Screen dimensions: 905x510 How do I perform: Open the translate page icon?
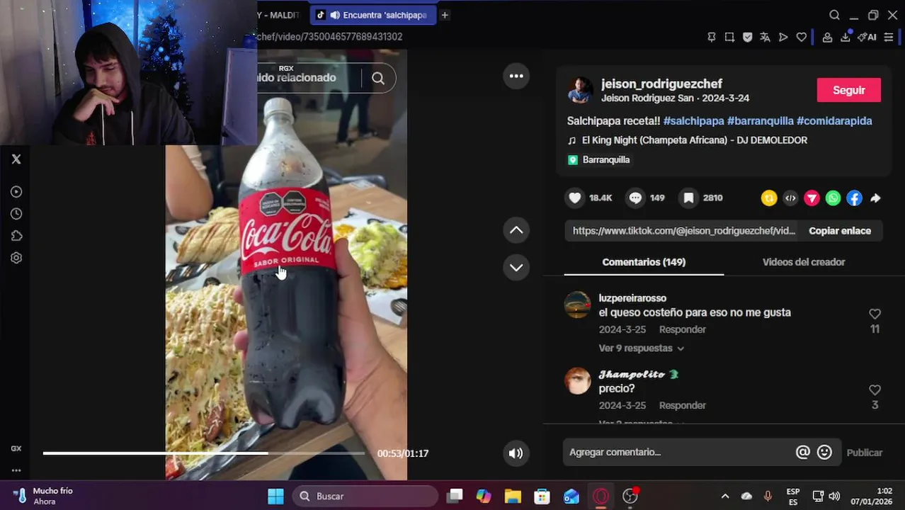point(765,37)
